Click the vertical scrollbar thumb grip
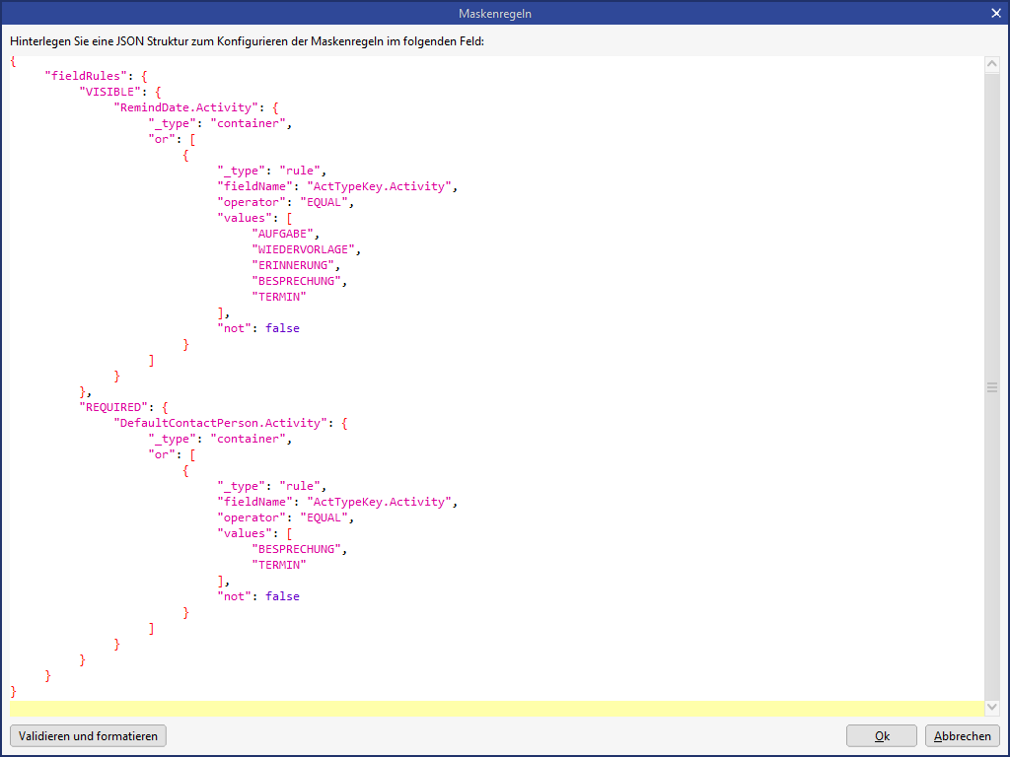The width and height of the screenshot is (1010, 757). [x=991, y=387]
